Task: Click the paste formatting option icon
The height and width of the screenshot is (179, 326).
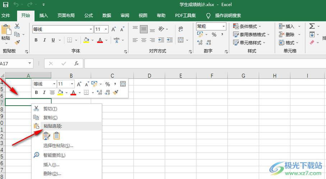Action: tap(46, 136)
